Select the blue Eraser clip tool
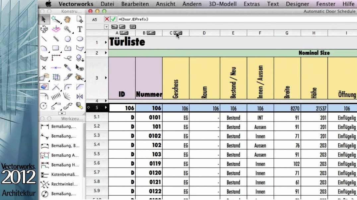357x200 pixels. pos(44,87)
